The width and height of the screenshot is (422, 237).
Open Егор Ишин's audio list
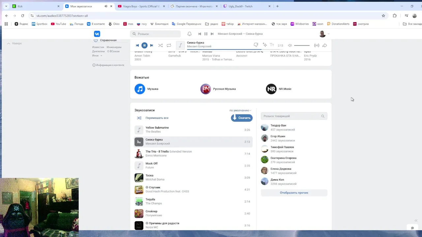click(x=294, y=138)
